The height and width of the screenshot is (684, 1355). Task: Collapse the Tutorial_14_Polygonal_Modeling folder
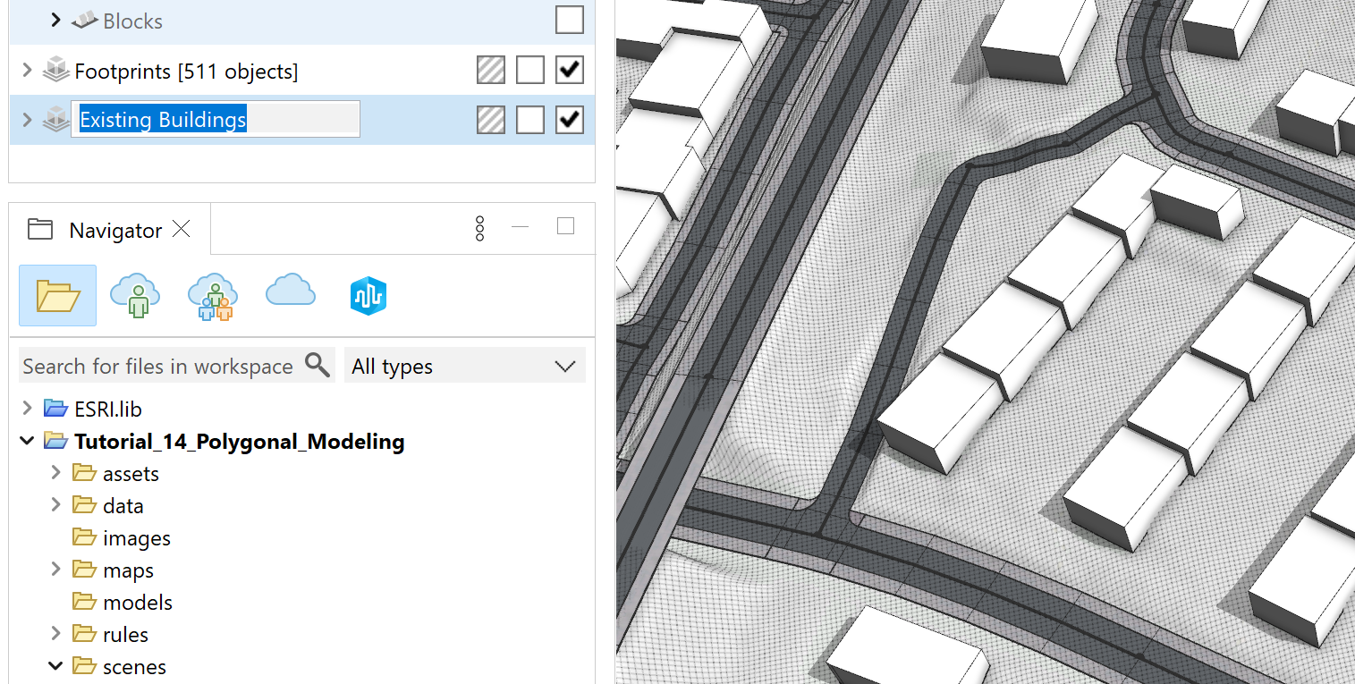[27, 440]
